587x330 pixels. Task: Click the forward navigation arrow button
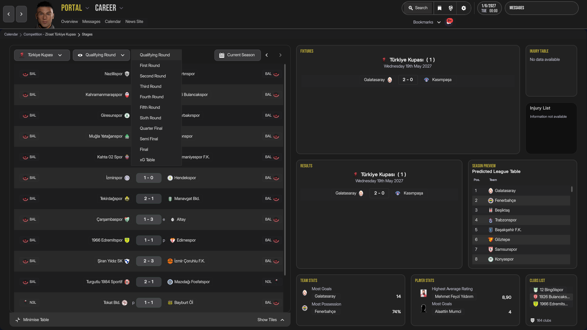[21, 14]
